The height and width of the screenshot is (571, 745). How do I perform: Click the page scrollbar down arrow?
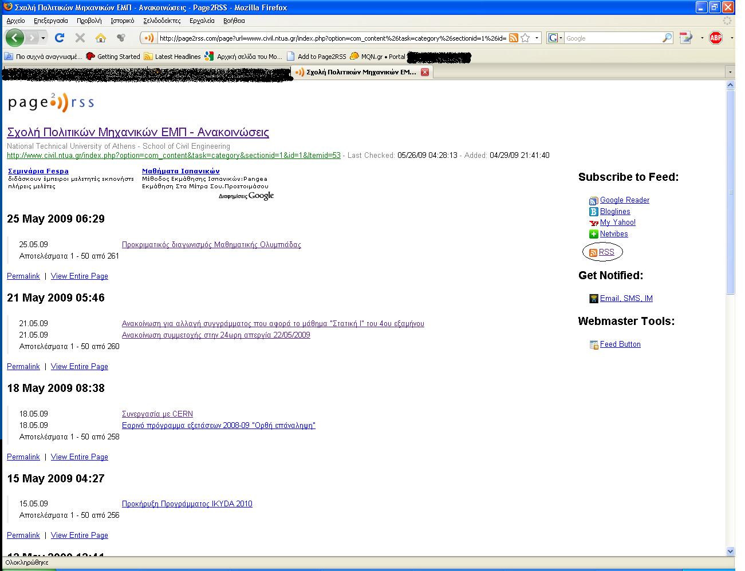point(730,551)
